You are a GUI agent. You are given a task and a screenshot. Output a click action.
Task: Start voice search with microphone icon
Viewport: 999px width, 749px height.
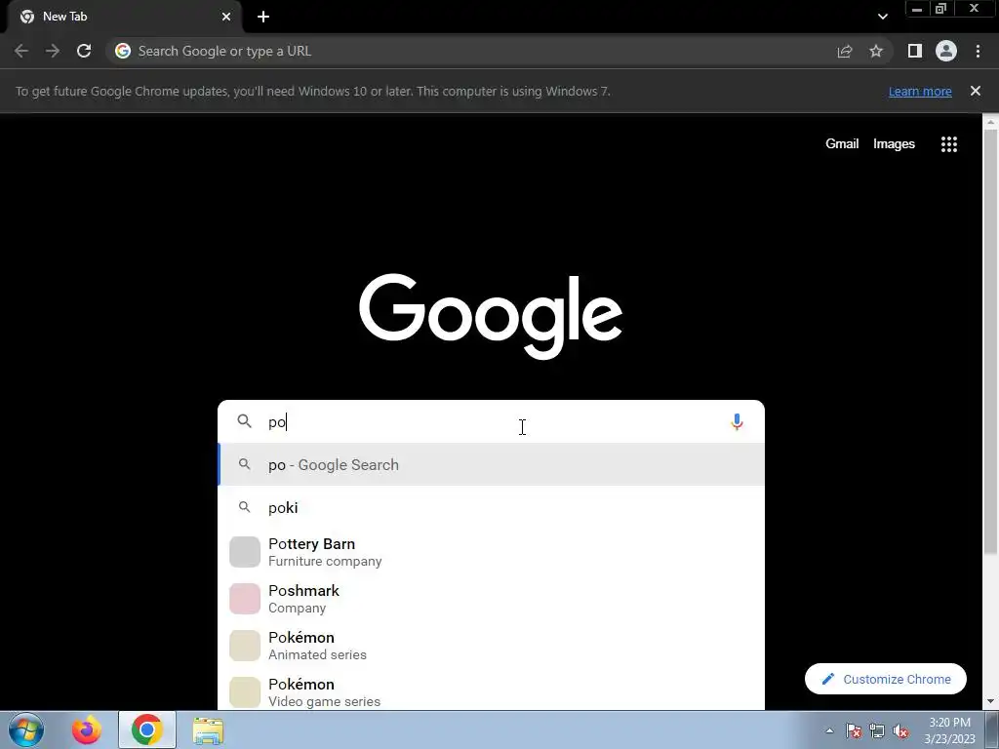coord(737,422)
